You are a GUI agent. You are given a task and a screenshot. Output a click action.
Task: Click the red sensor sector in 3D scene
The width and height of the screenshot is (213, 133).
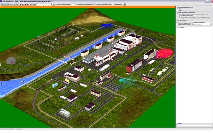click(x=165, y=53)
